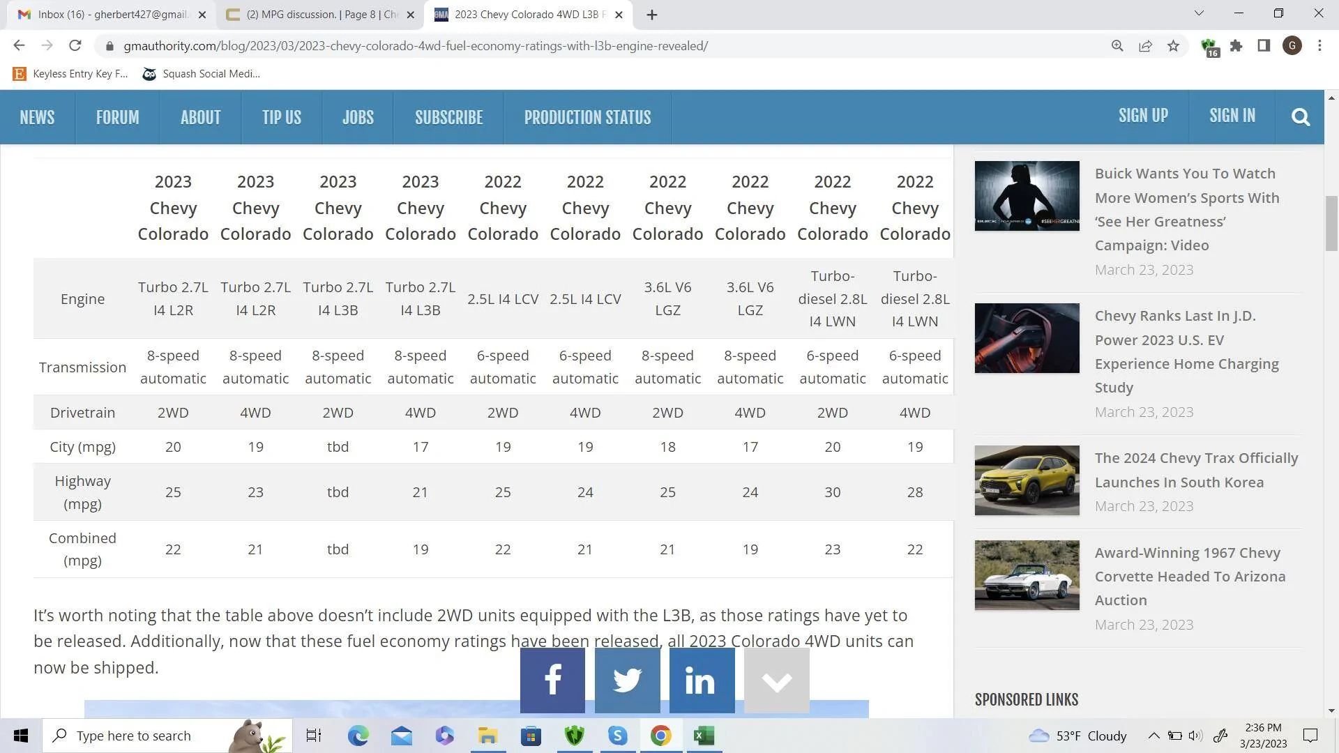This screenshot has width=1339, height=753.
Task: Open the green extension with badge 16
Action: [x=1210, y=47]
